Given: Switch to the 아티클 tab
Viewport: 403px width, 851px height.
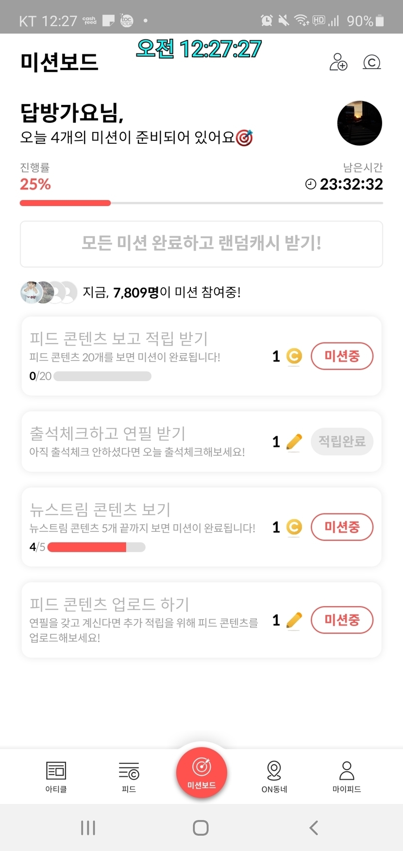Looking at the screenshot, I should [x=56, y=776].
